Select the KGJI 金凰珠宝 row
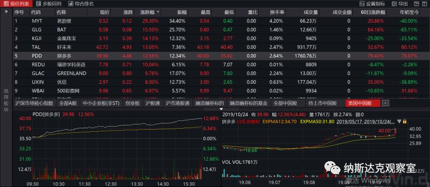Image resolution: width=430 pixels, height=187 pixels. point(221,38)
